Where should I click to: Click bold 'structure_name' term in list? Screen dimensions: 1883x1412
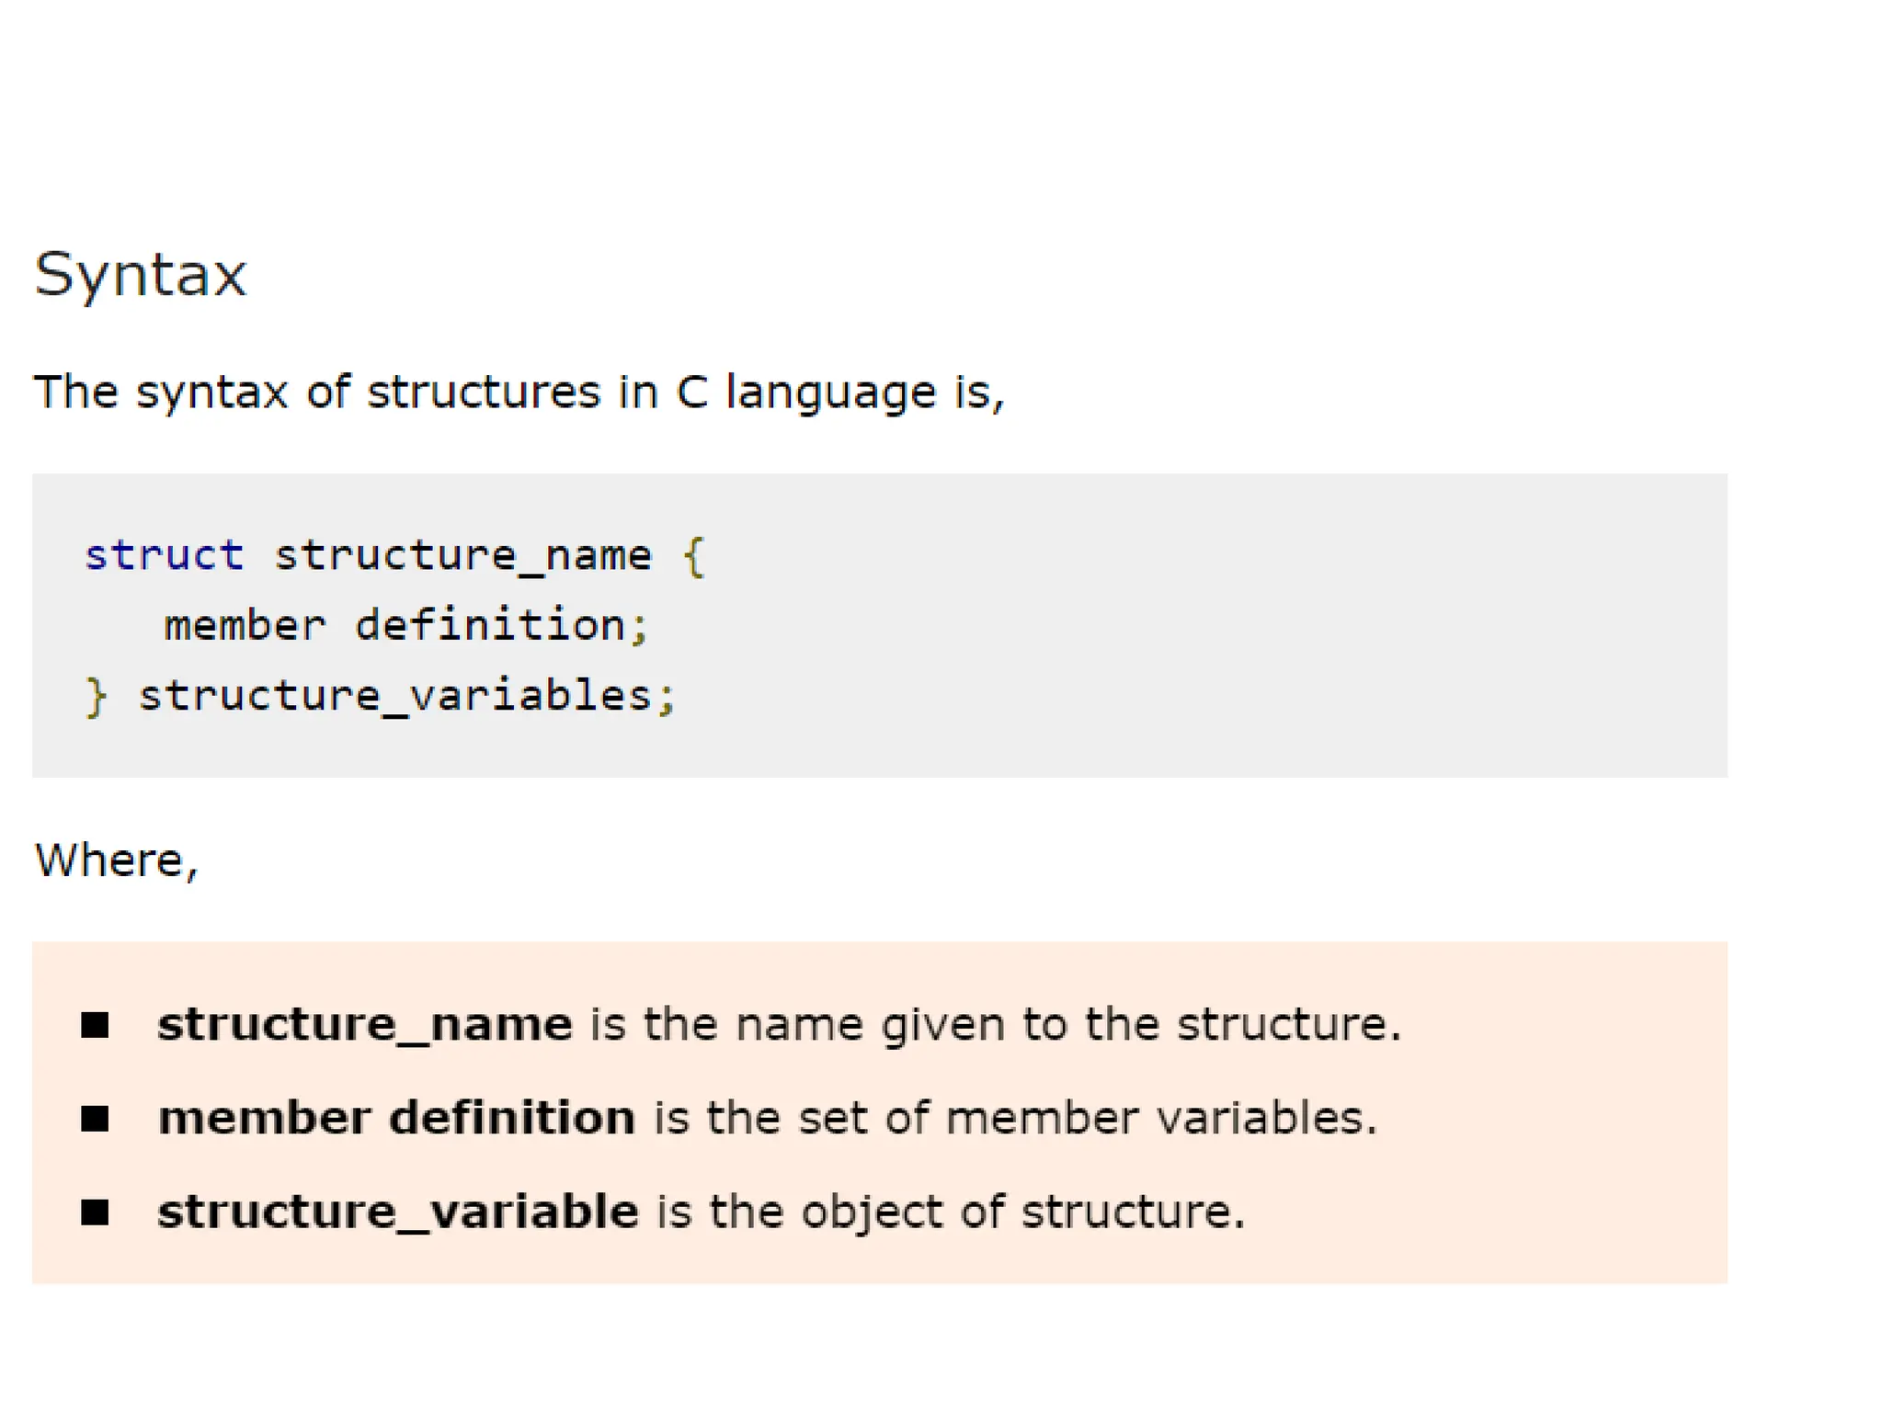364,1024
